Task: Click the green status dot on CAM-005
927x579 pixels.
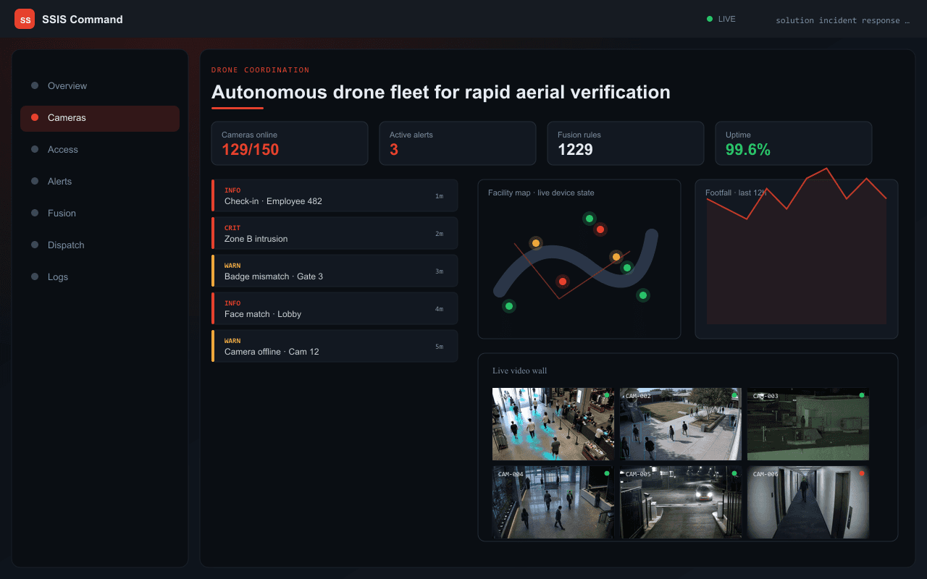Action: [734, 473]
